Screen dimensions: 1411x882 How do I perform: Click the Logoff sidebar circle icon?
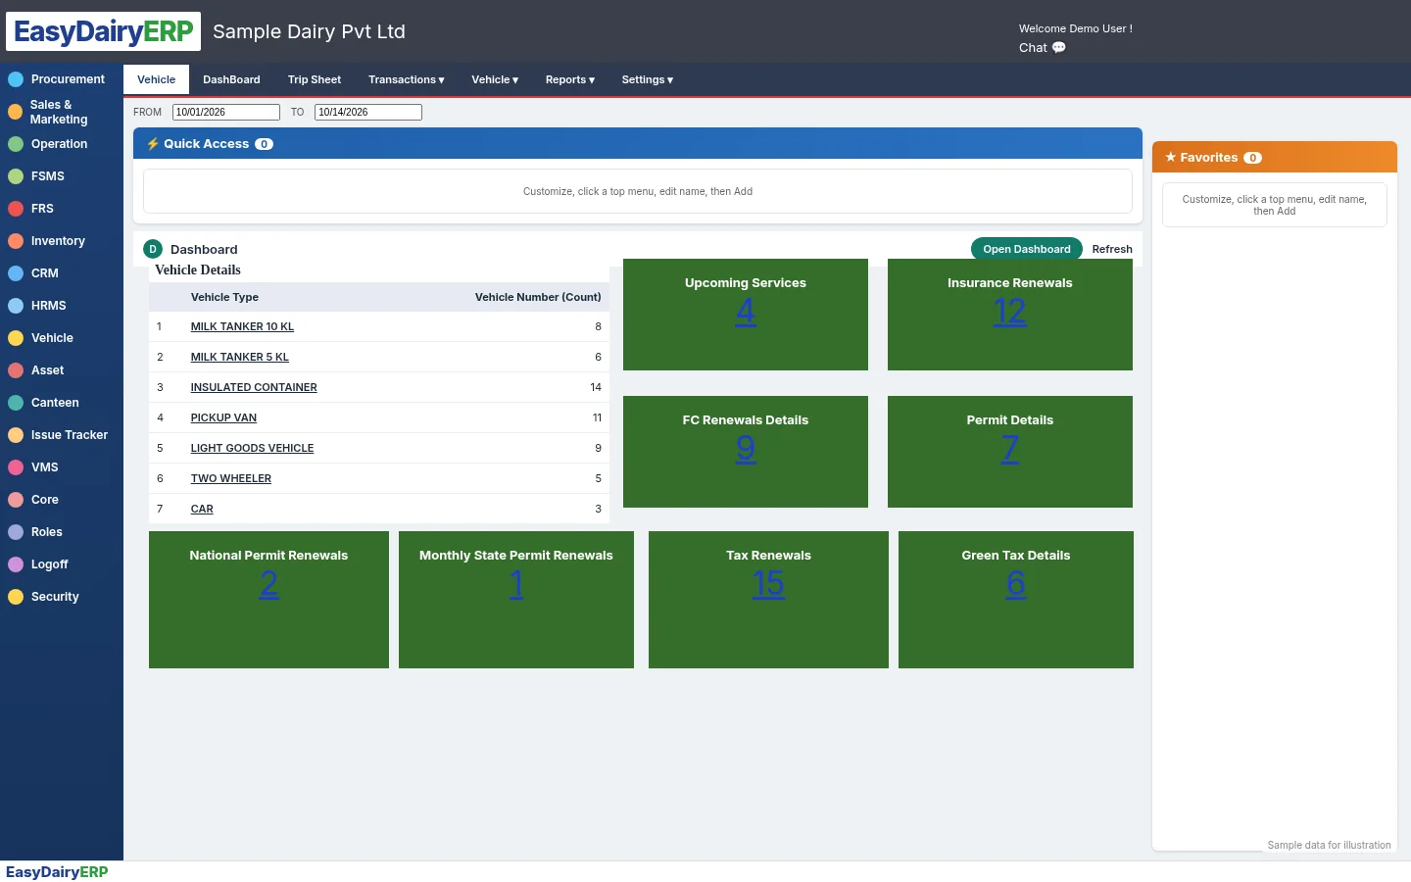(x=16, y=564)
